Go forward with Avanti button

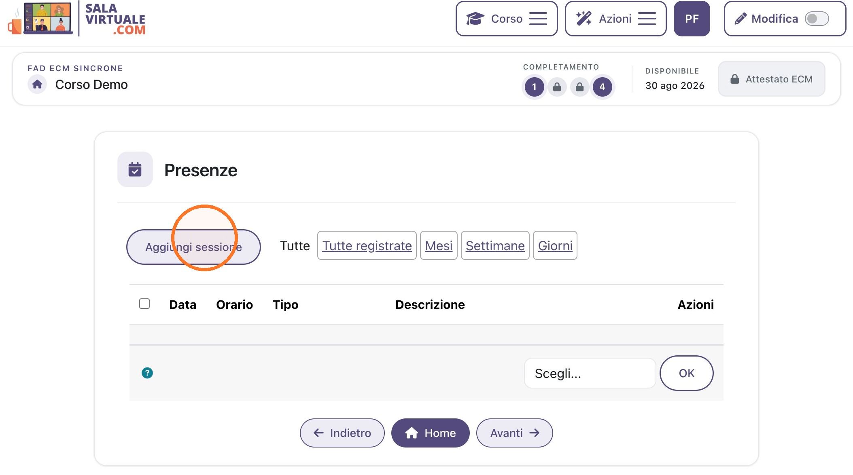[515, 433]
